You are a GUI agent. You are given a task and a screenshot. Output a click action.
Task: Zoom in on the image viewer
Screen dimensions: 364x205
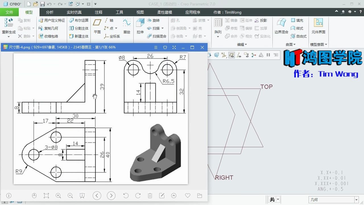58,196
